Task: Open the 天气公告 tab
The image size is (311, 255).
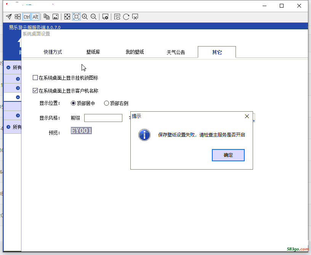Action: (x=176, y=52)
